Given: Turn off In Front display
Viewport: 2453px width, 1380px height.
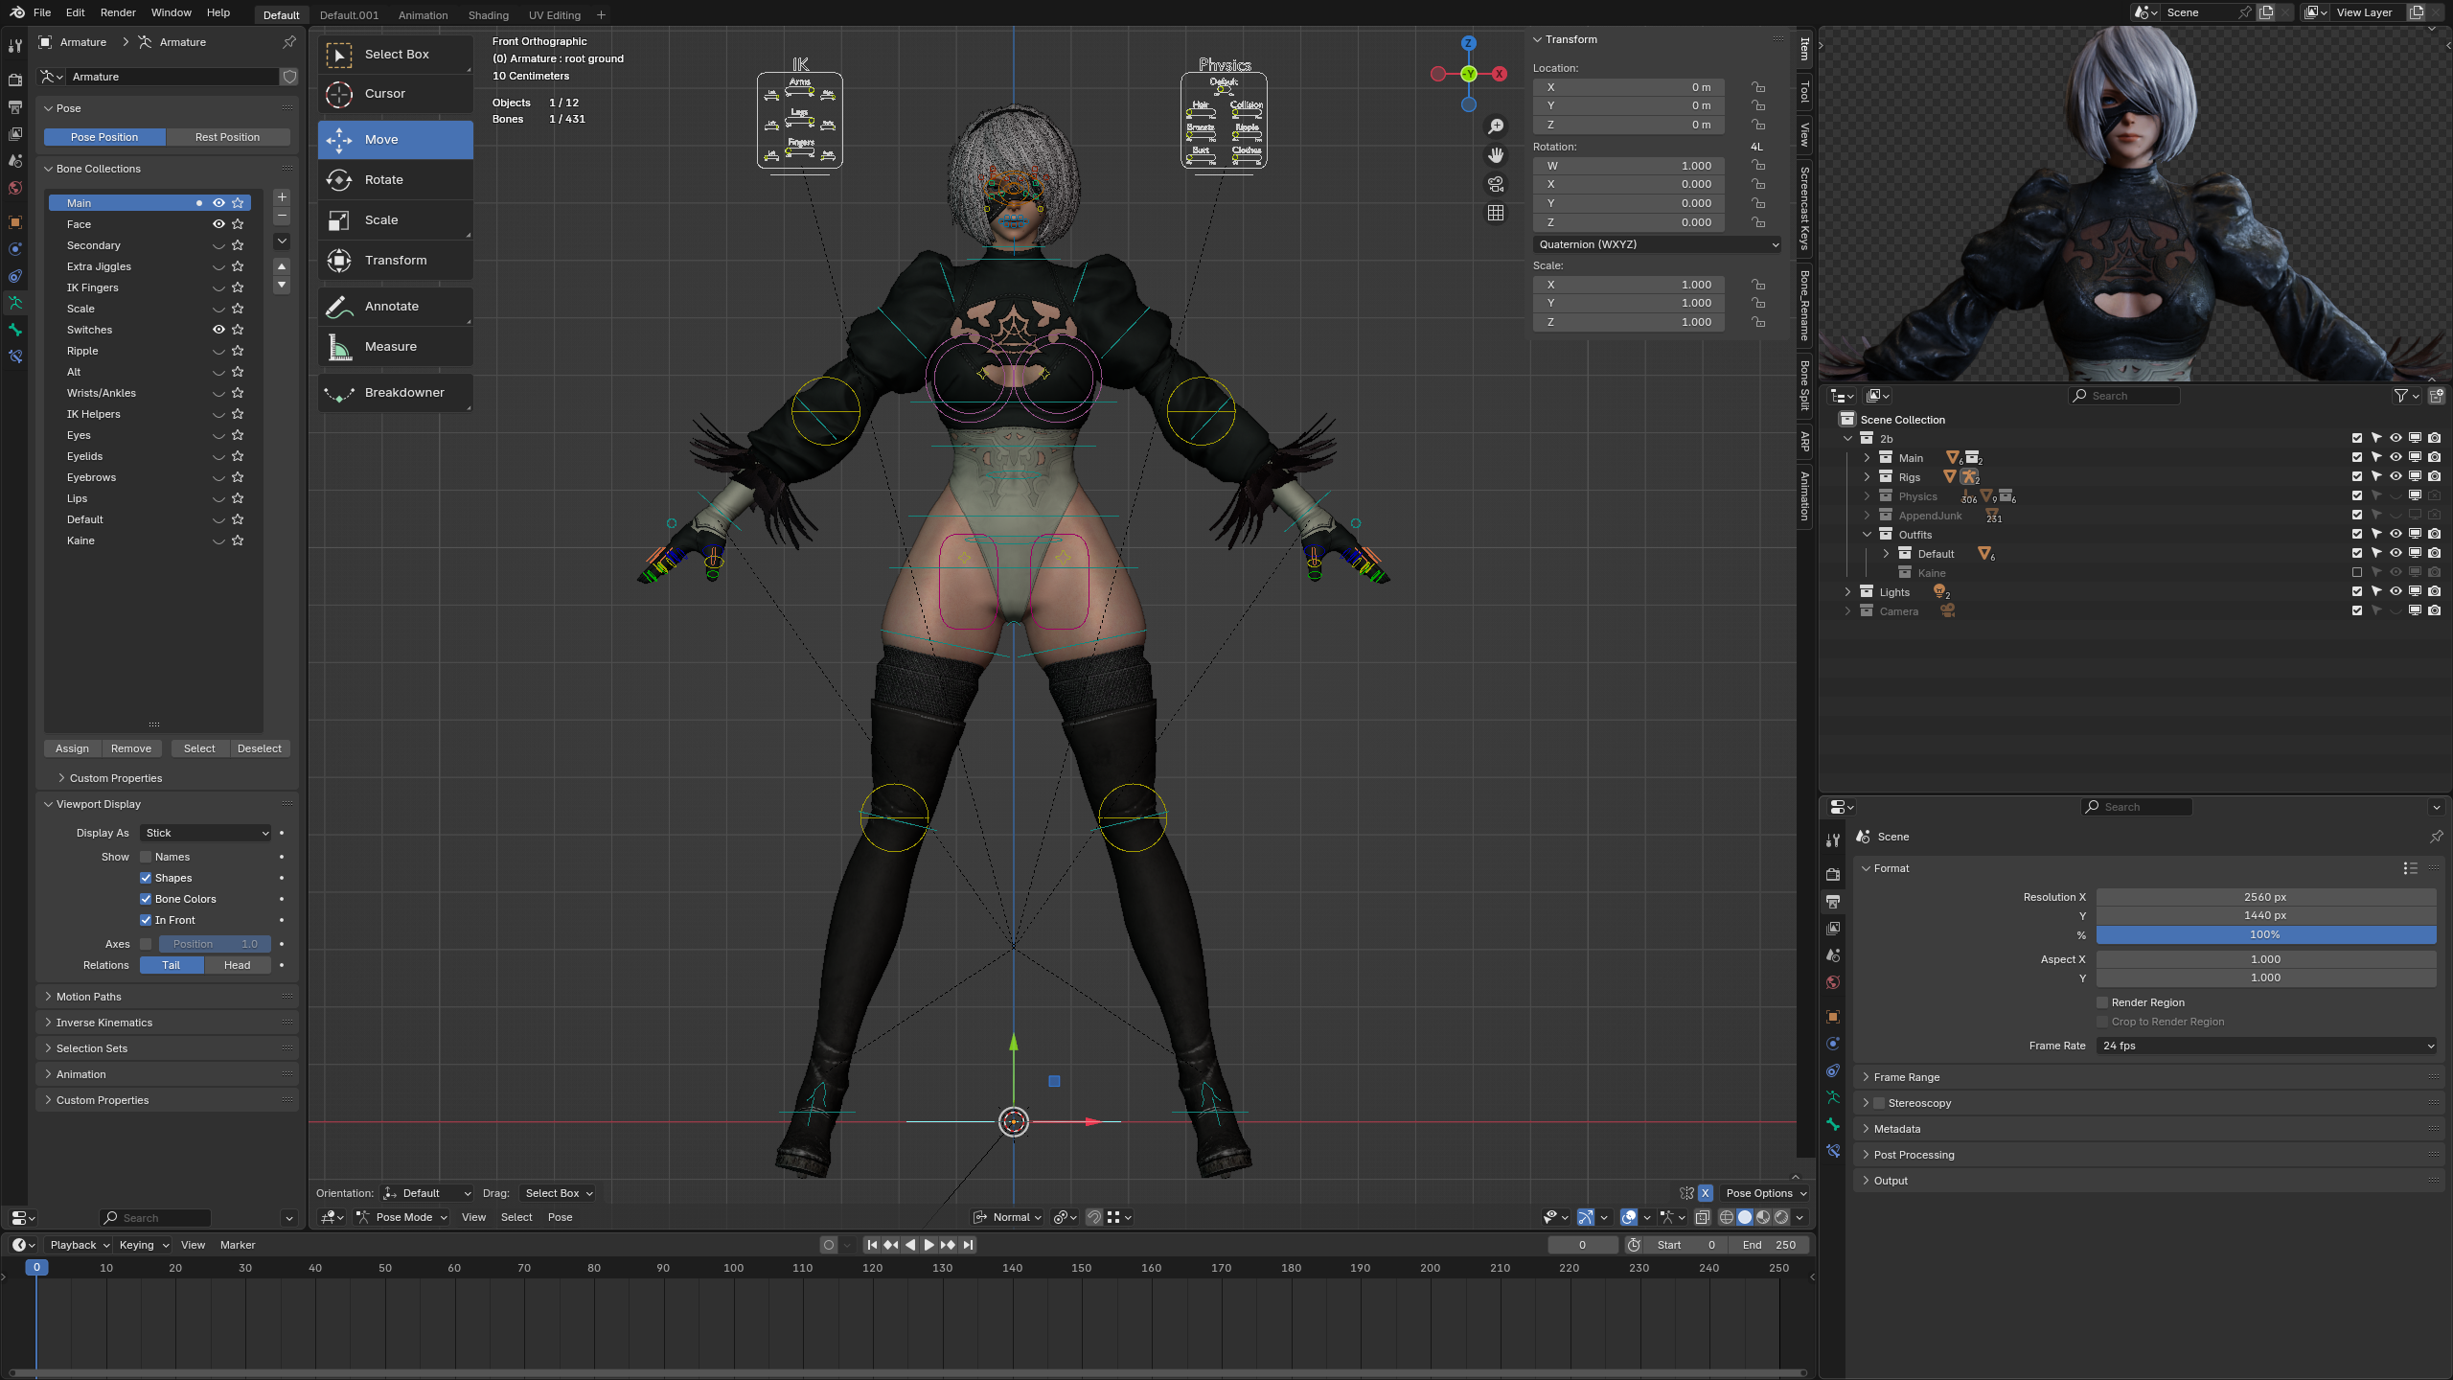Looking at the screenshot, I should point(146,920).
